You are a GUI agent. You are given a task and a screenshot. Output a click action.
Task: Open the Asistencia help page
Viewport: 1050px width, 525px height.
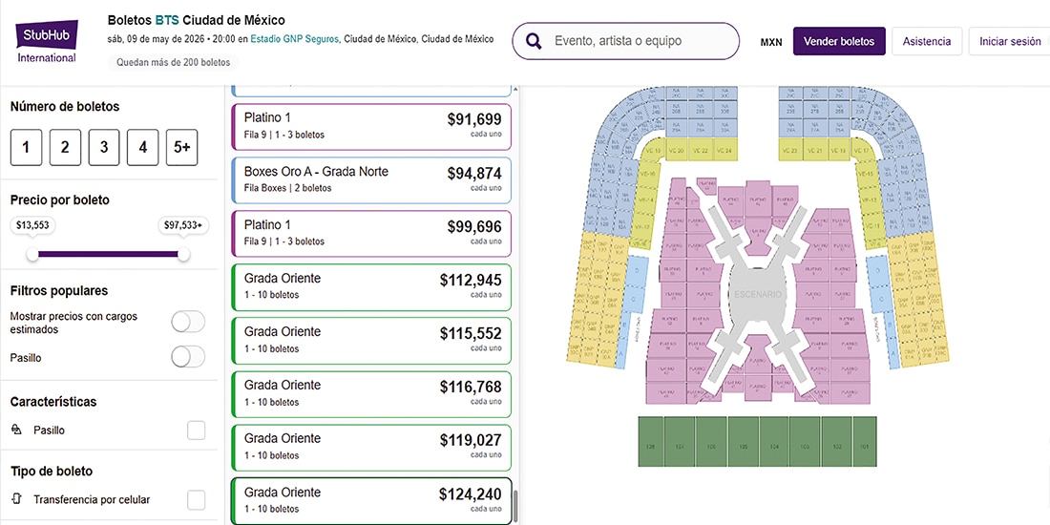927,41
